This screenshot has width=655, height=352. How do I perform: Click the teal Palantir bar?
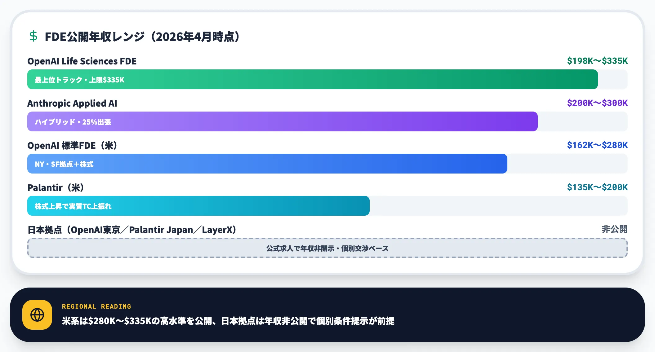click(x=198, y=206)
